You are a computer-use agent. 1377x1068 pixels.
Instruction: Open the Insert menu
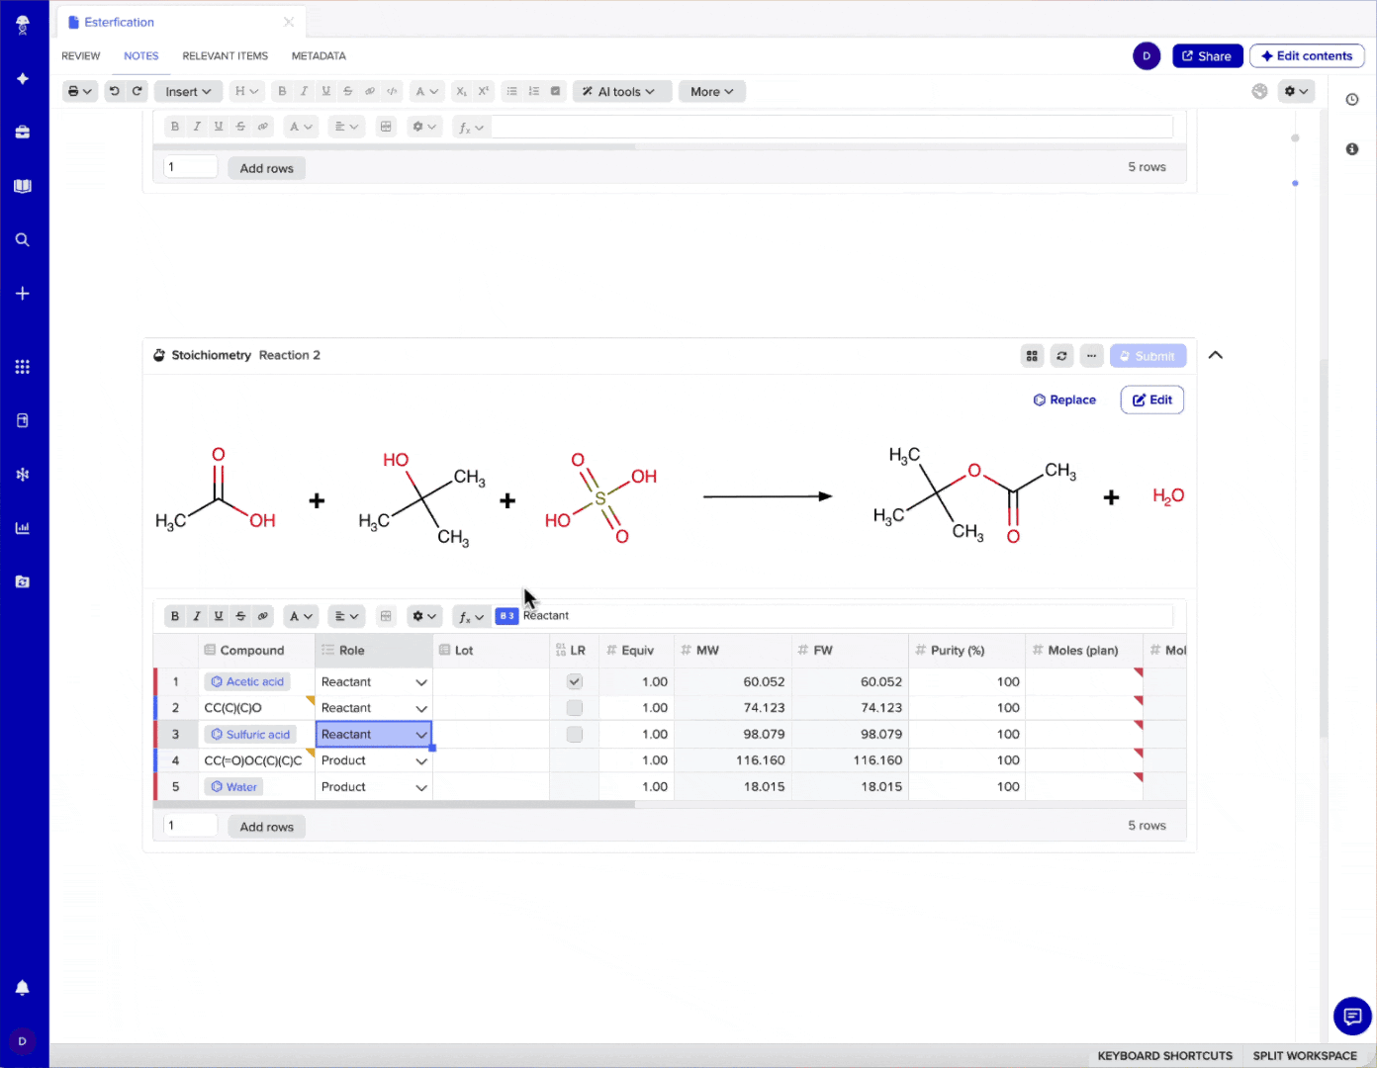188,91
